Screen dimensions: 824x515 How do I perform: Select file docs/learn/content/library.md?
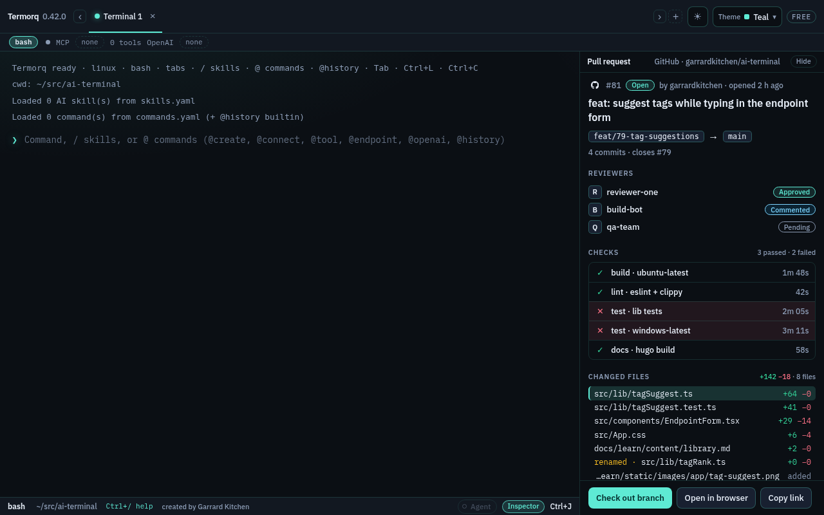(702, 449)
